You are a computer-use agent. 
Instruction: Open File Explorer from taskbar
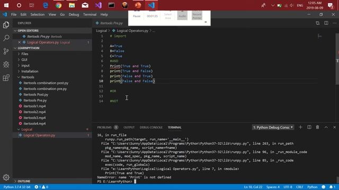coord(72,5)
